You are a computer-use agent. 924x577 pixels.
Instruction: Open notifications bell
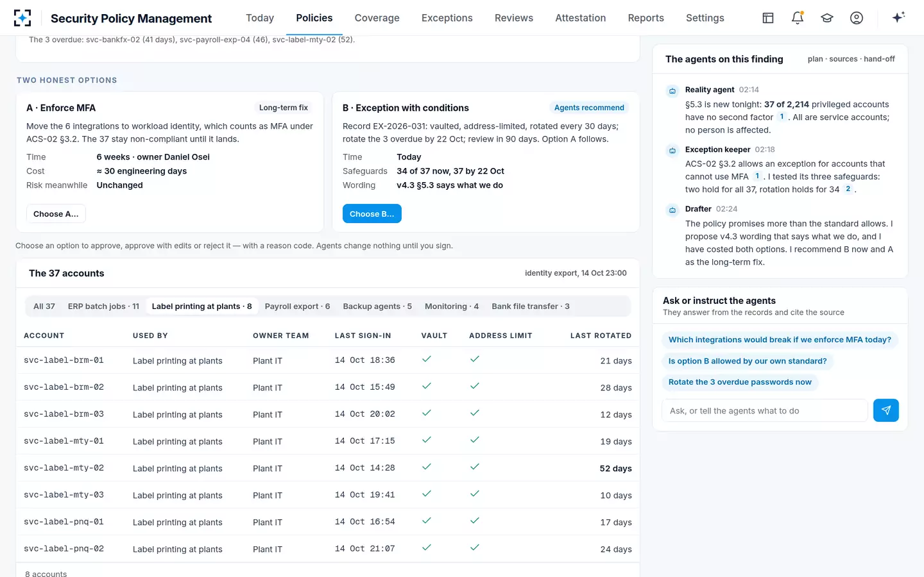(798, 18)
